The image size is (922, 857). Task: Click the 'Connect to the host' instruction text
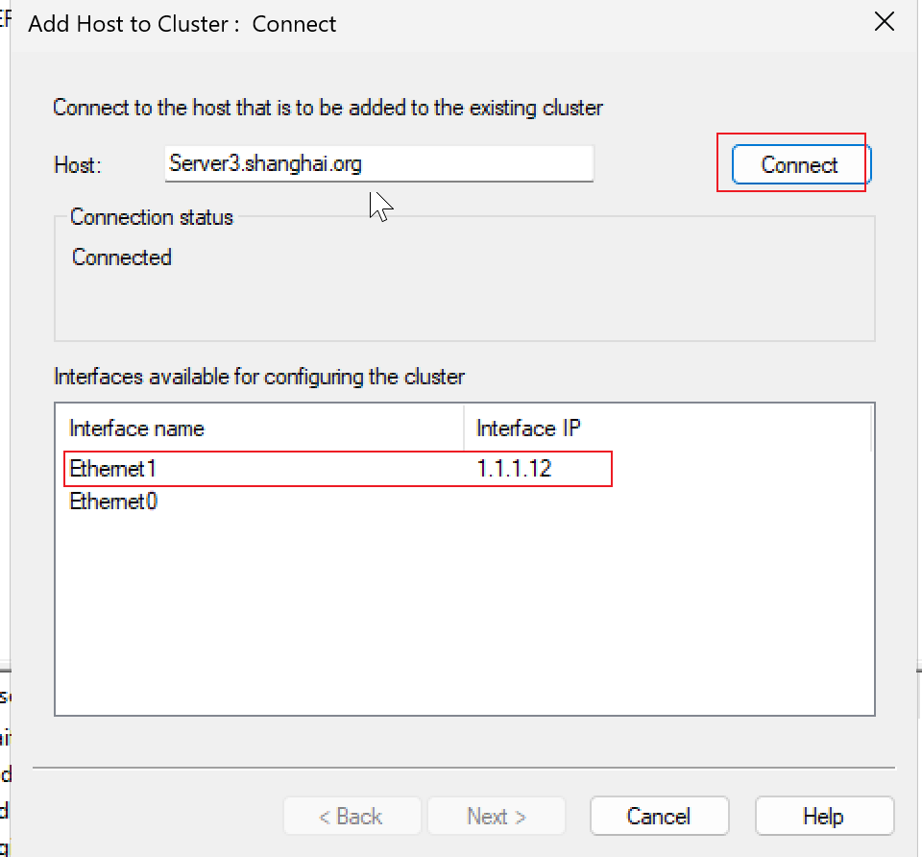[x=328, y=108]
